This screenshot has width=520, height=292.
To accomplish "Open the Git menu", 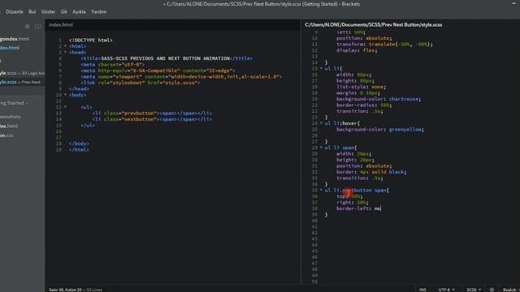I will (x=63, y=11).
